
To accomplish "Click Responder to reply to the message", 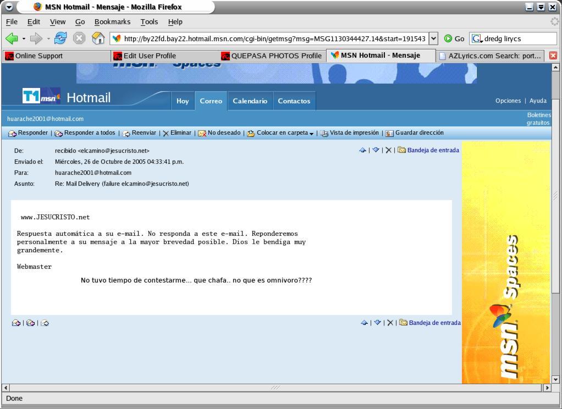I will [28, 133].
